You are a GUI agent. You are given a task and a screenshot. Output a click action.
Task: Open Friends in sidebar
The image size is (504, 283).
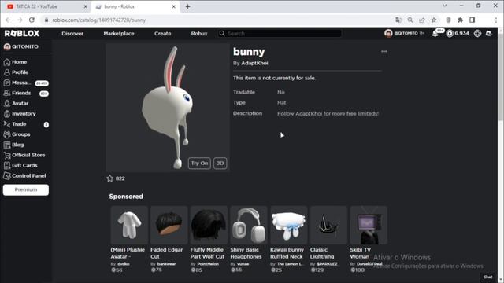21,93
